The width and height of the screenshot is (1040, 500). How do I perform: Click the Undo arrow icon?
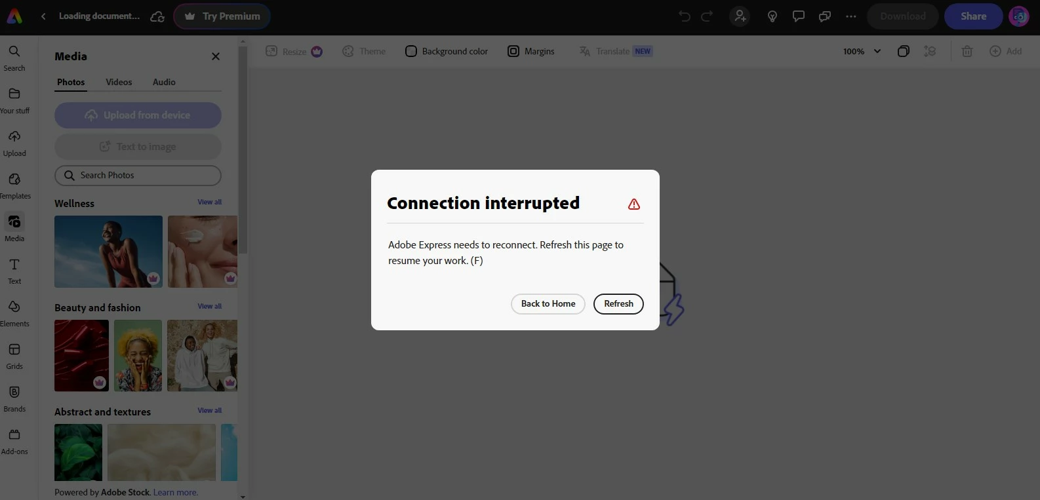[685, 16]
